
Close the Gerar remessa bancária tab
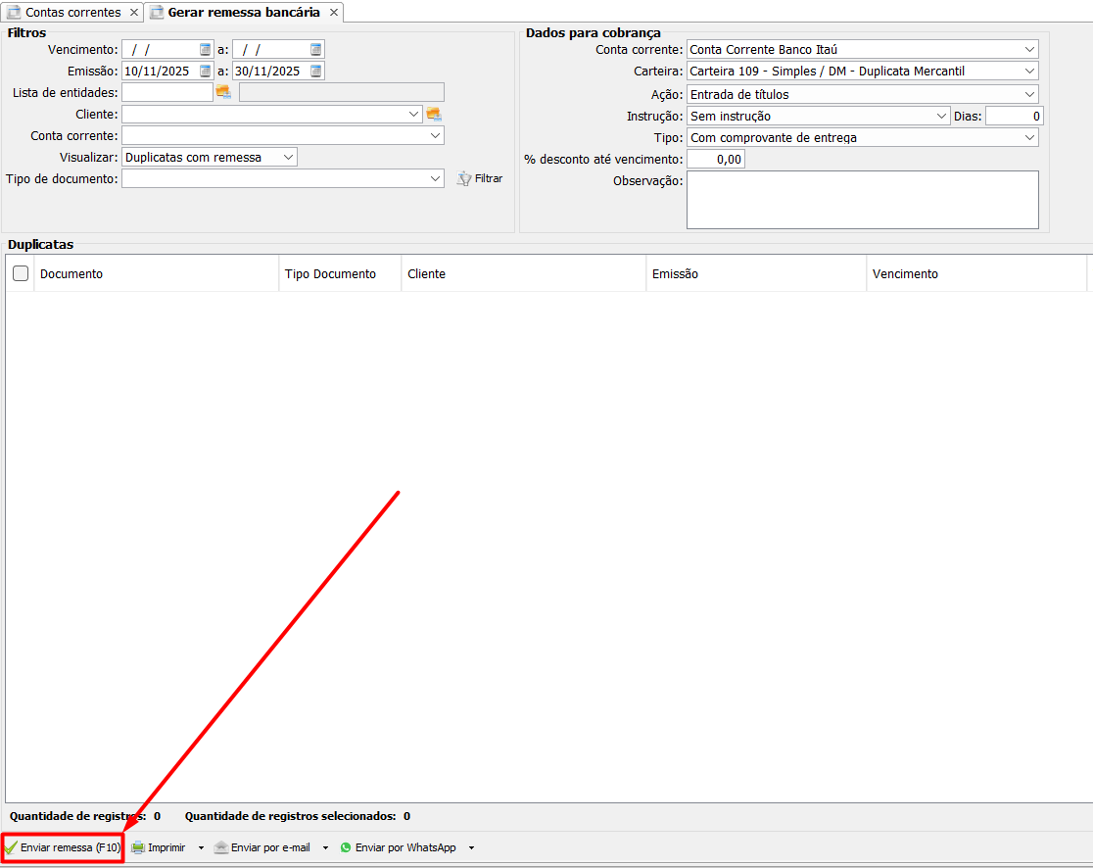(x=334, y=13)
